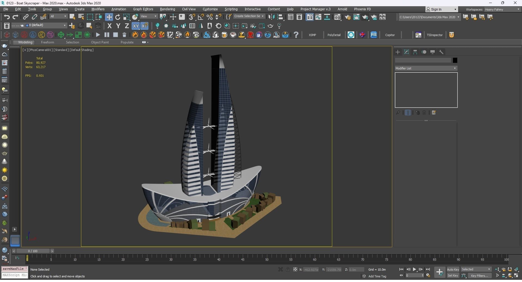Click the question mark help icon
Viewport: 522px width, 282px height.
point(296,35)
